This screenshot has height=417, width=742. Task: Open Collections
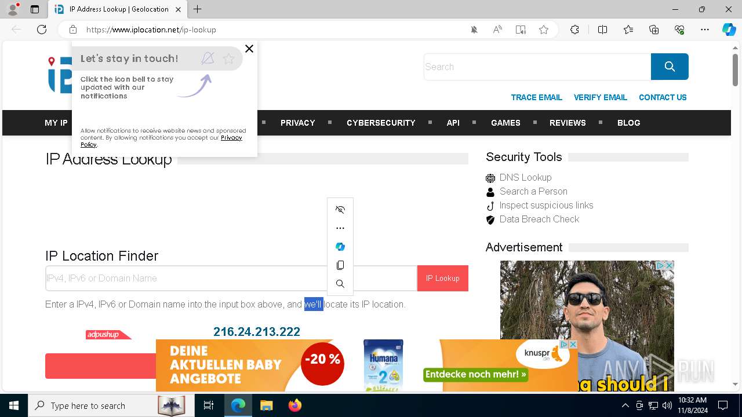pos(654,30)
